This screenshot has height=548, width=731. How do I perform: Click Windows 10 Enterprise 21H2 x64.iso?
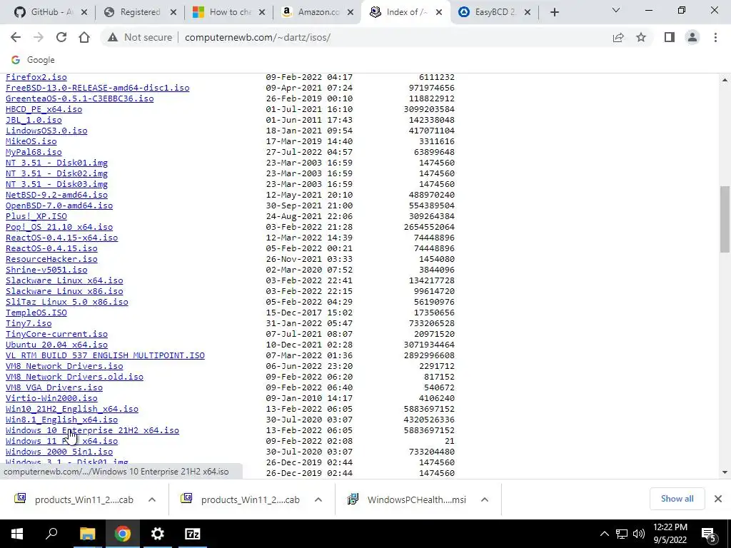point(92,430)
